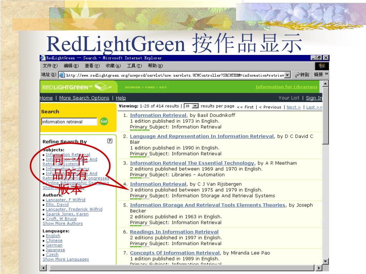Filter by author Lancaster, Frederick Wilfrid
Image resolution: width=366 pixels, height=274 pixels.
[x=74, y=209]
